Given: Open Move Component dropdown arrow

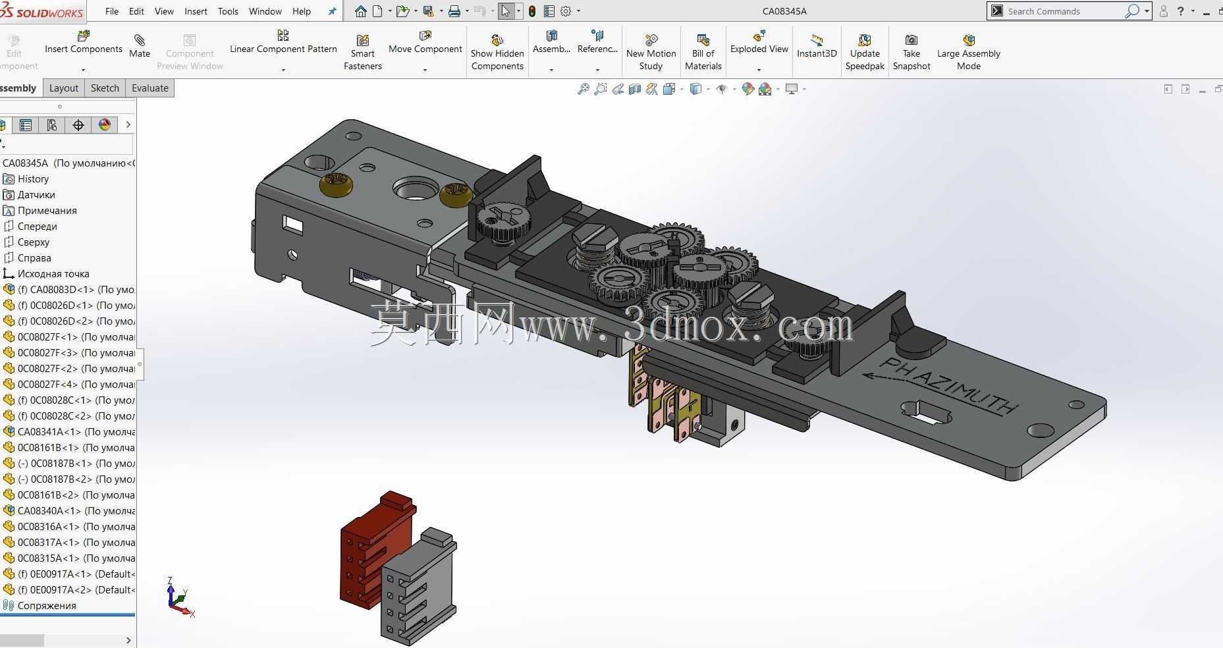Looking at the screenshot, I should (425, 70).
